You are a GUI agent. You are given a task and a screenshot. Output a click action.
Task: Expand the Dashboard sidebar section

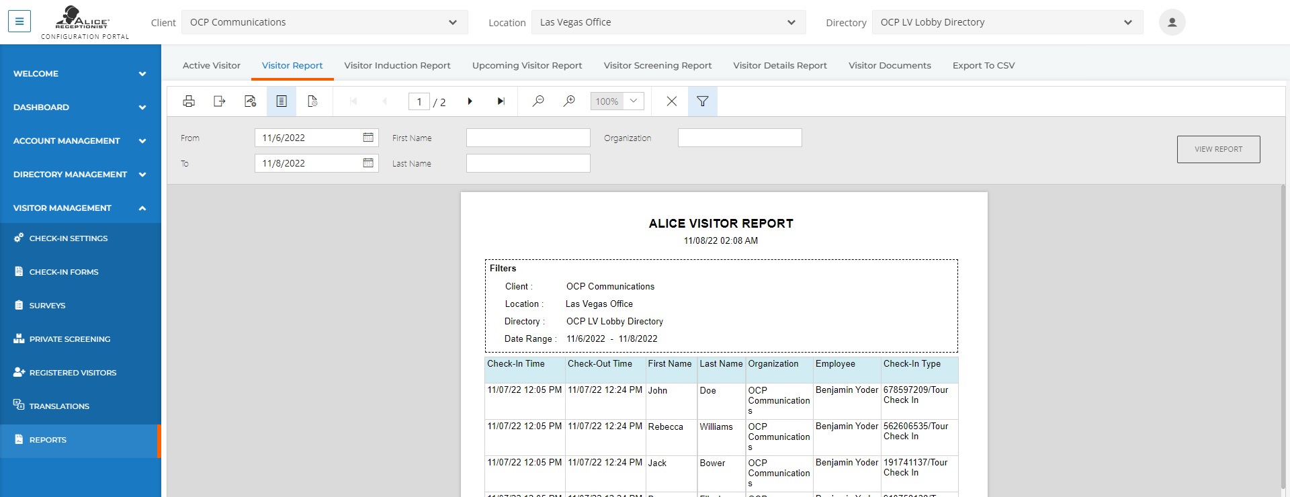[81, 107]
